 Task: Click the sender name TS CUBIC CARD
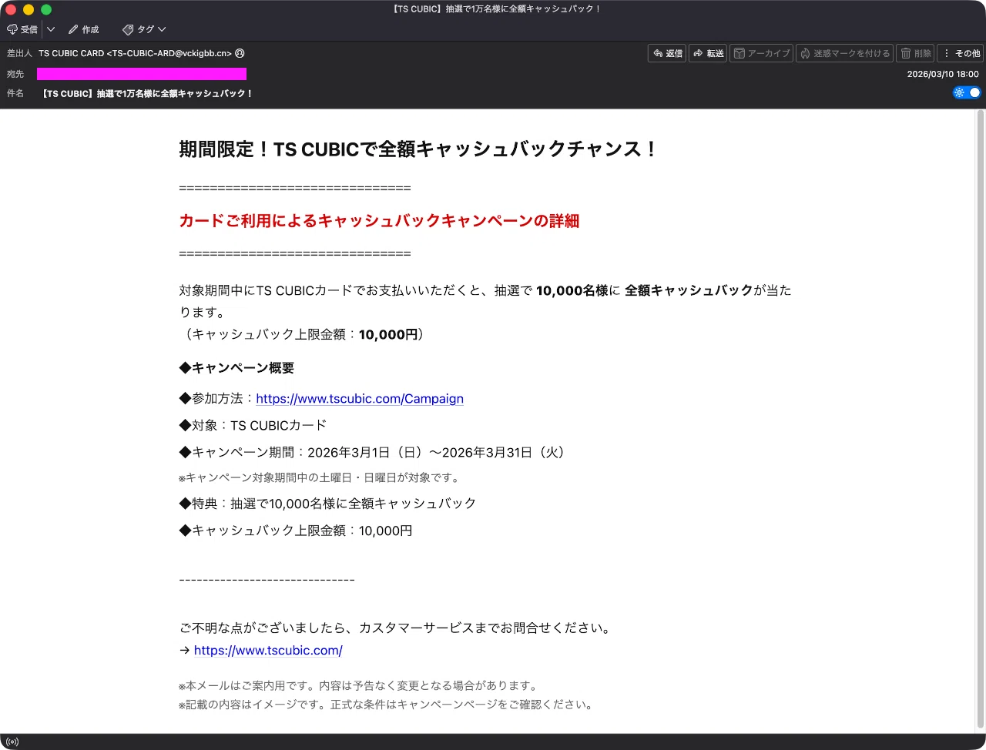point(71,53)
